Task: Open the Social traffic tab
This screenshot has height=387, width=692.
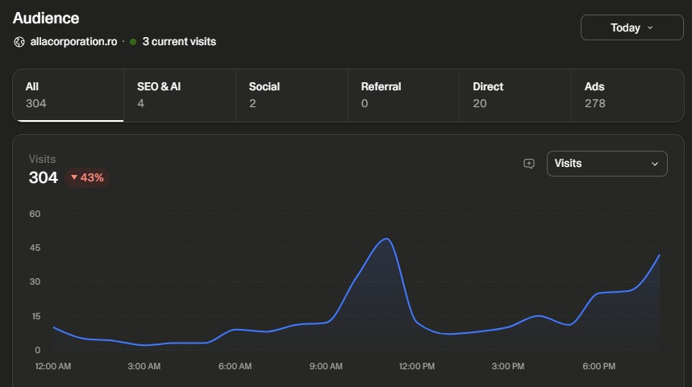Action: (x=292, y=95)
